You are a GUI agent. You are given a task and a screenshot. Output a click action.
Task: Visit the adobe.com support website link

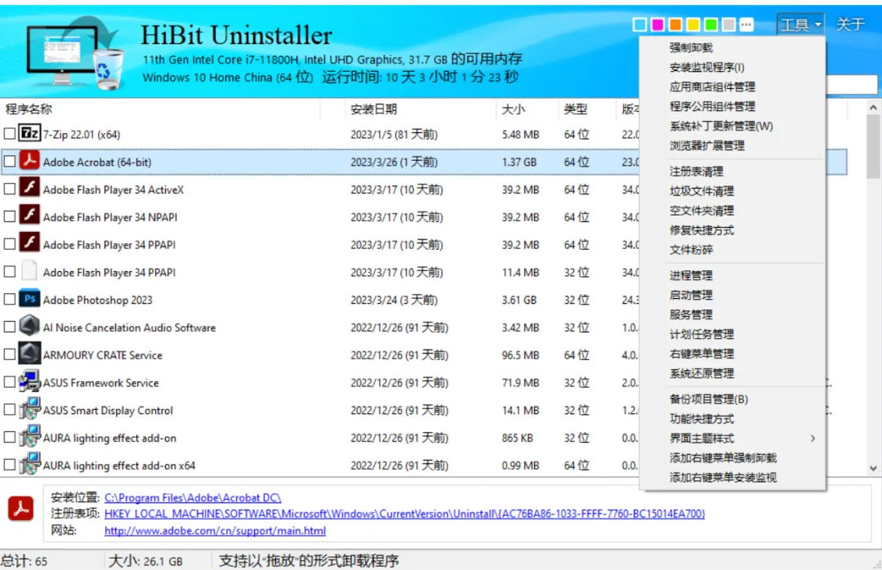[215, 531]
